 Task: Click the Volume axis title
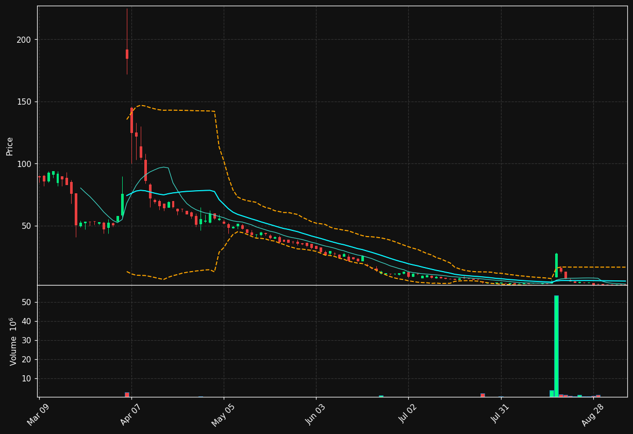[x=13, y=341]
